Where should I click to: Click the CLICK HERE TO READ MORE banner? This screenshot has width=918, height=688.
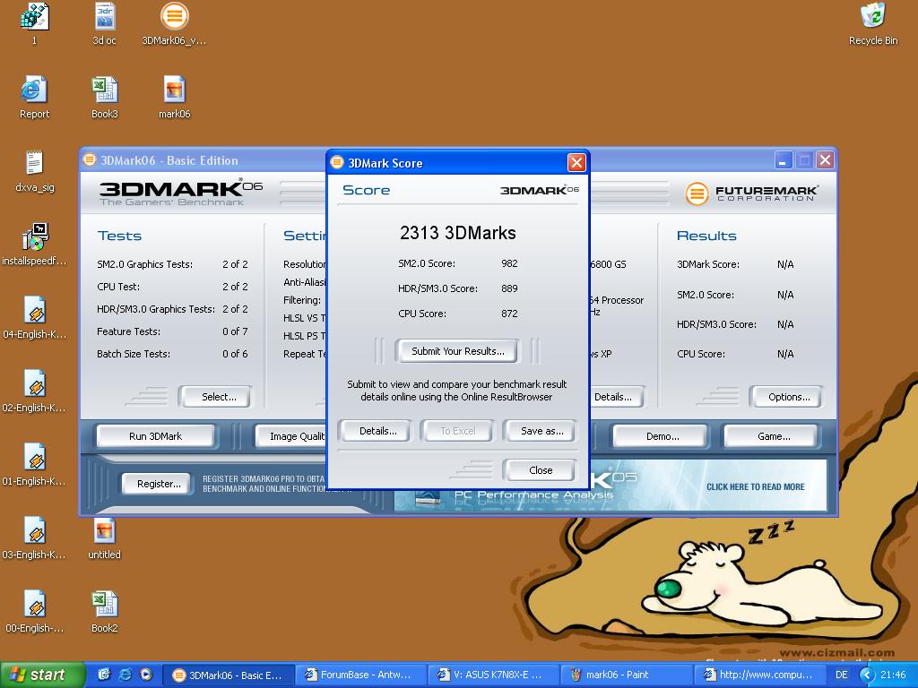click(x=755, y=486)
